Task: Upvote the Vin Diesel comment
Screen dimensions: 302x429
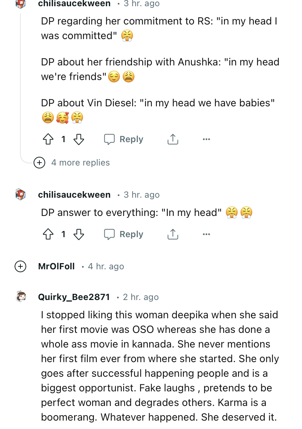Action: click(49, 139)
